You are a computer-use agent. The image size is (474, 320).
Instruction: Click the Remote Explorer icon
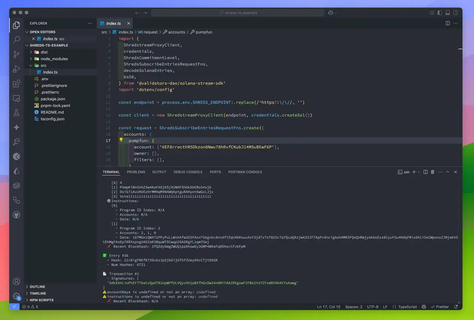[16, 98]
